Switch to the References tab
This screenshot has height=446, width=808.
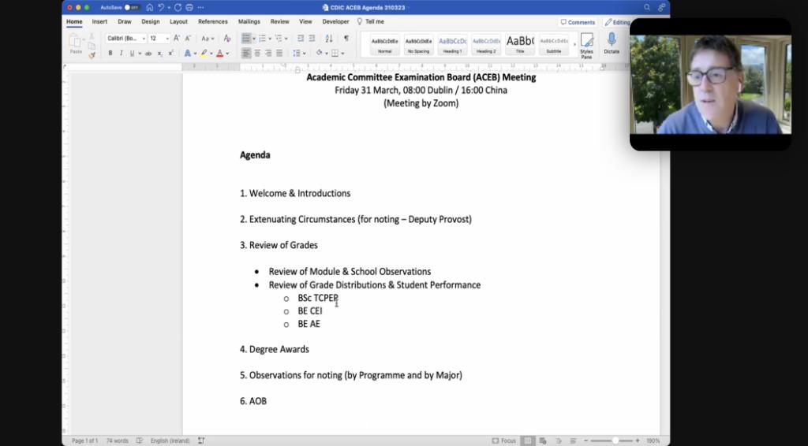coord(212,22)
